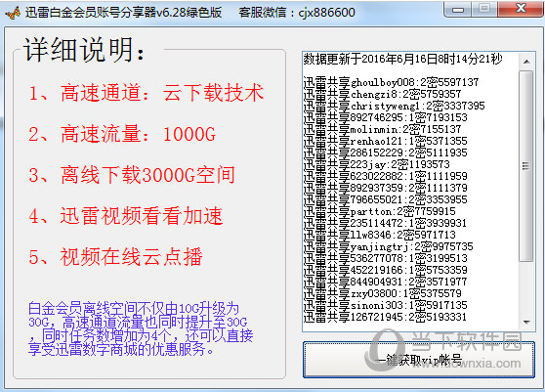Select the 286152229 account line
The width and height of the screenshot is (545, 392).
click(385, 152)
